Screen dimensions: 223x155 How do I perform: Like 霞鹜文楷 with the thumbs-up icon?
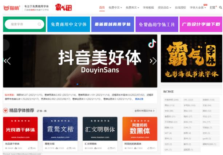click(68, 148)
